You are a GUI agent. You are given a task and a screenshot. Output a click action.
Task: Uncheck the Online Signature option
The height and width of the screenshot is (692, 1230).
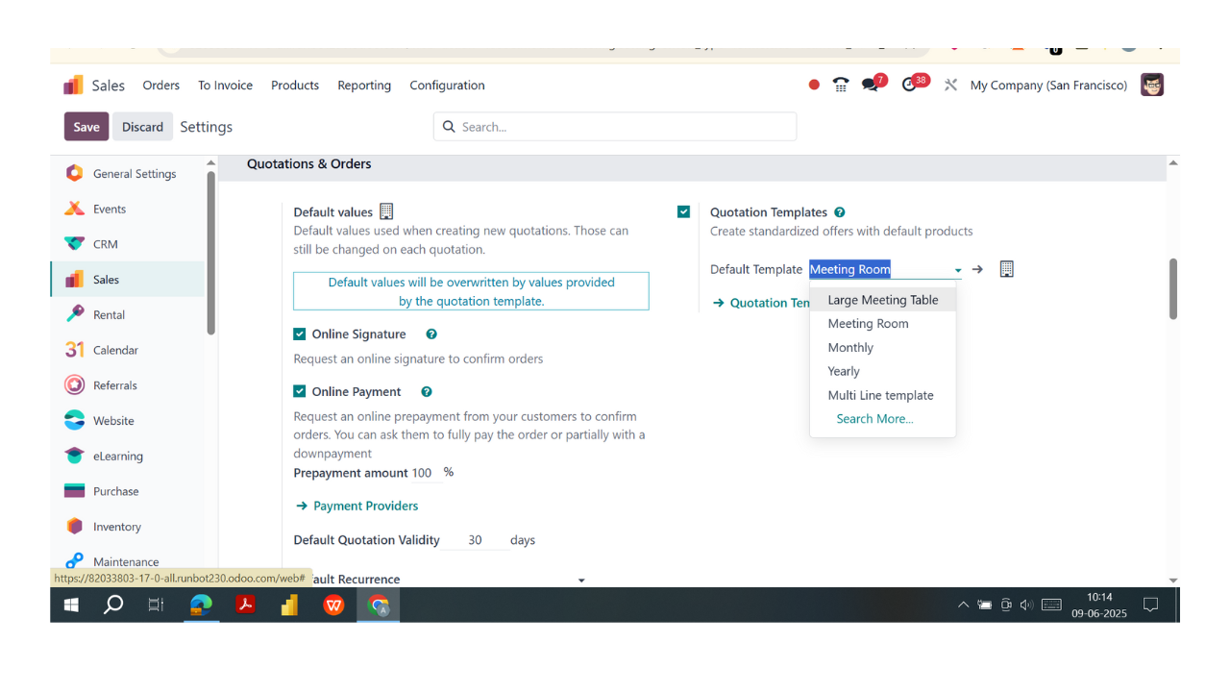click(x=298, y=334)
